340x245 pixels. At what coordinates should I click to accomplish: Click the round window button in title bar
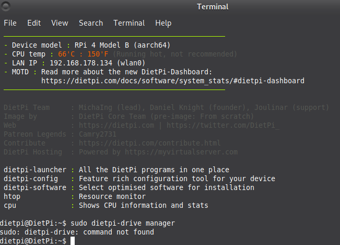click(x=6, y=6)
